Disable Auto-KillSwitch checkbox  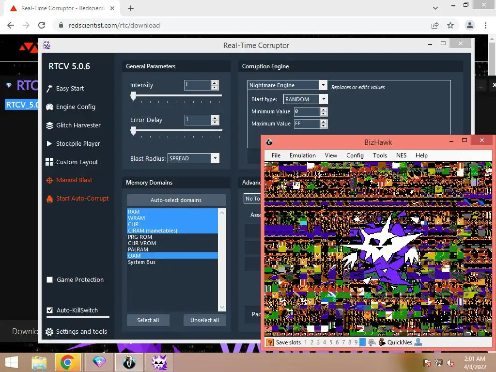tap(50, 310)
